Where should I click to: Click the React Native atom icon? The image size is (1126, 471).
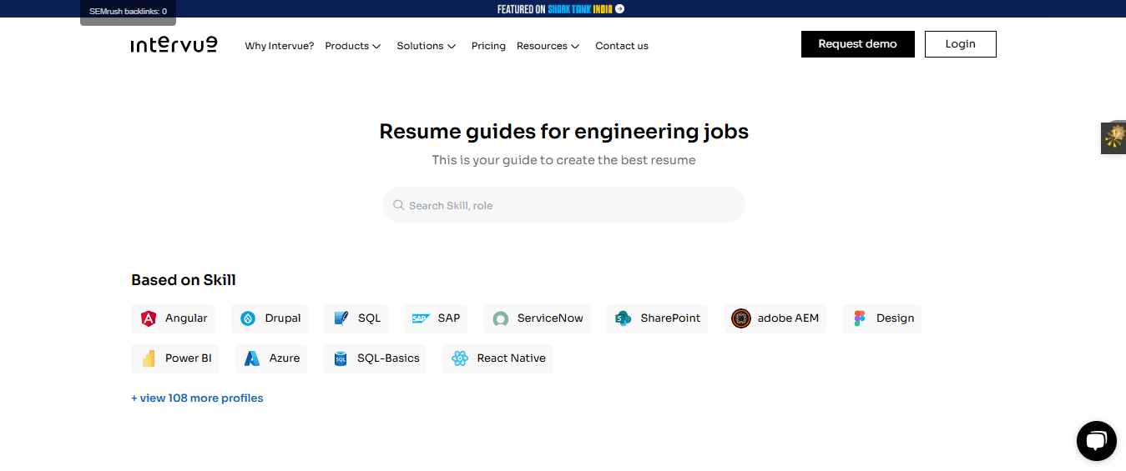click(x=459, y=358)
